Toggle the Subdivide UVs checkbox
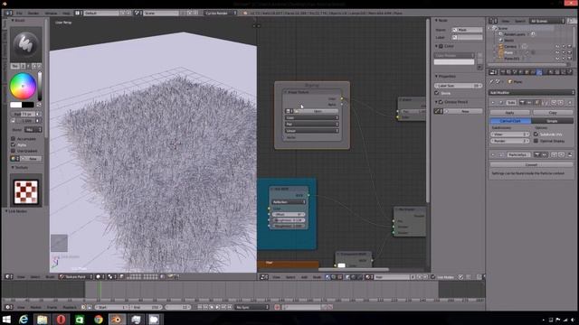Image resolution: width=579 pixels, height=325 pixels. click(x=536, y=135)
